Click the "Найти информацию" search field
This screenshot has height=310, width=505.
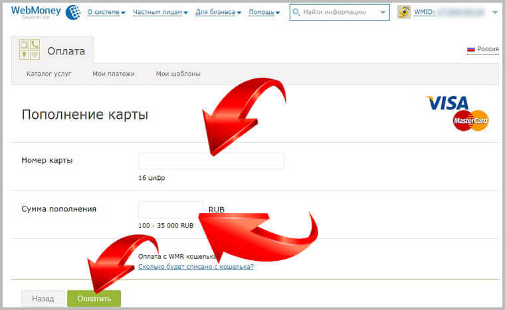[x=340, y=12]
